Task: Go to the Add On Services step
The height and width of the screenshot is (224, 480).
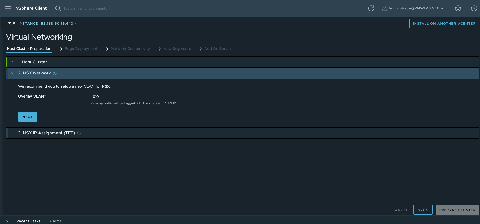Action: [x=219, y=49]
